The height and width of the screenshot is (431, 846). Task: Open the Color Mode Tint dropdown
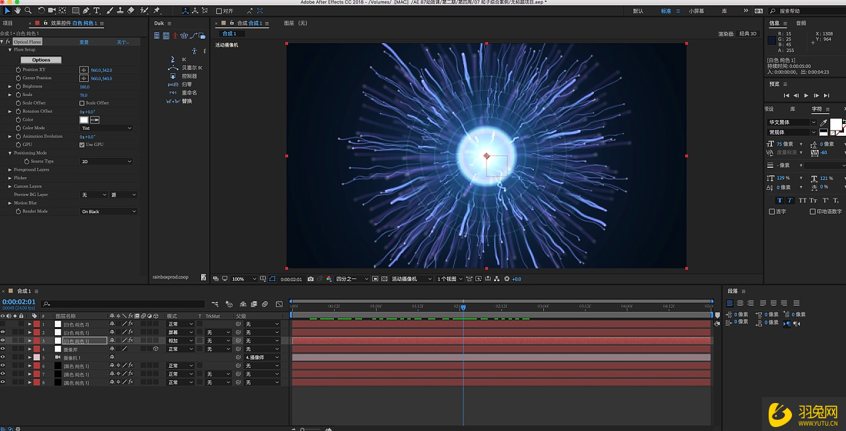click(x=107, y=128)
